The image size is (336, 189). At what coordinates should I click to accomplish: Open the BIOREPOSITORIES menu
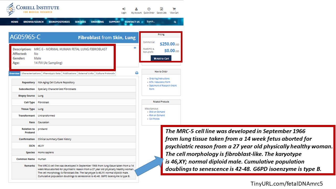[59, 22]
